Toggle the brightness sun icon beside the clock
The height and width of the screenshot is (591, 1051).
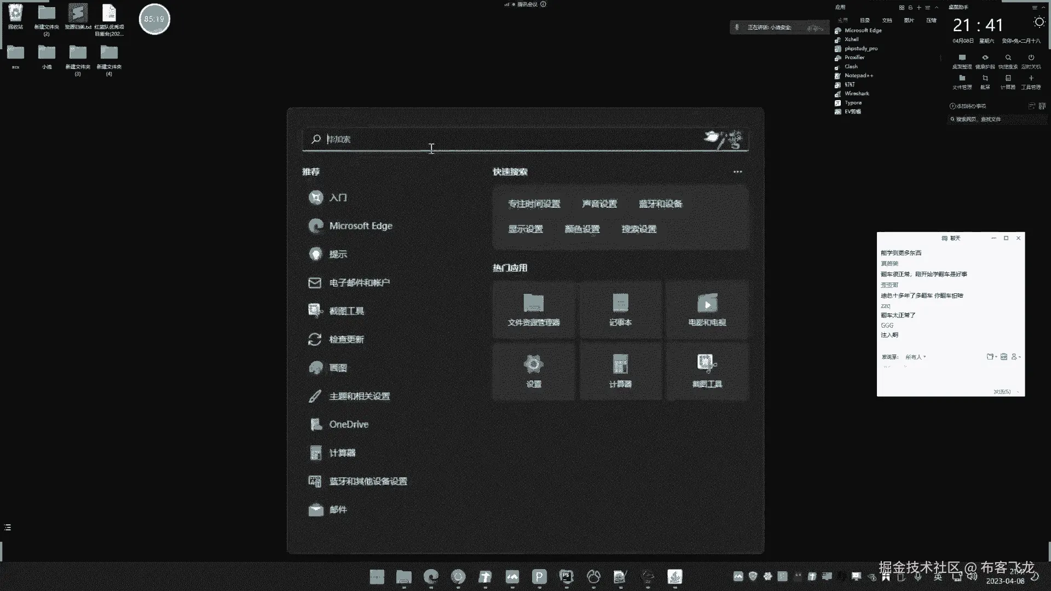[1039, 22]
